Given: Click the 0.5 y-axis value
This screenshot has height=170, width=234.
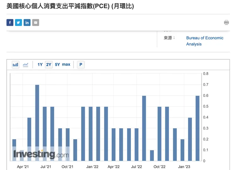Looking at the screenshot, I should (206, 106).
